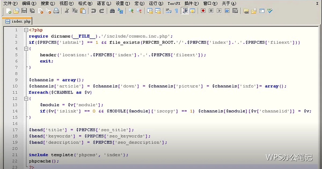Image resolution: width=322 pixels, height=169 pixels.
Task: Click the Print icon in the toolbar
Action: [56, 11]
